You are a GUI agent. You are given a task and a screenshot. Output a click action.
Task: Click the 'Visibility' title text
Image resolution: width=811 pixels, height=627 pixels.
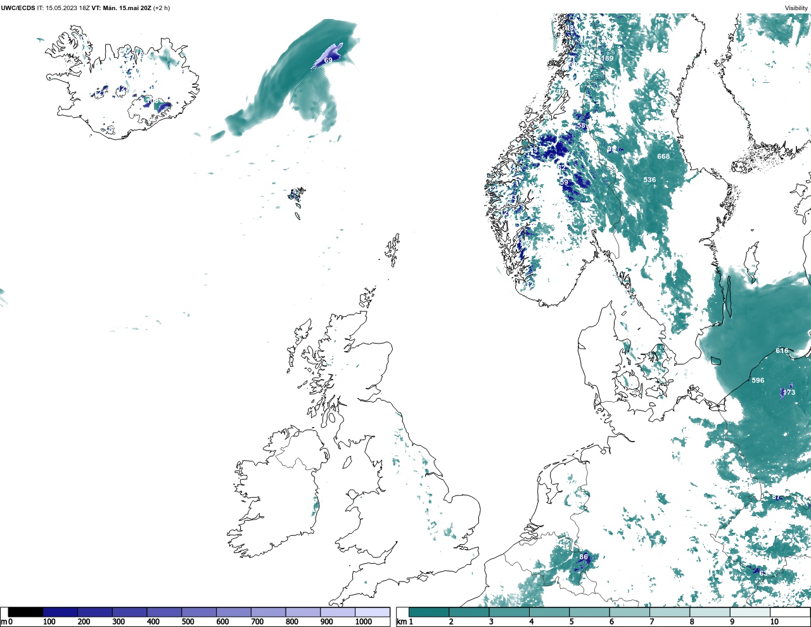tap(796, 8)
